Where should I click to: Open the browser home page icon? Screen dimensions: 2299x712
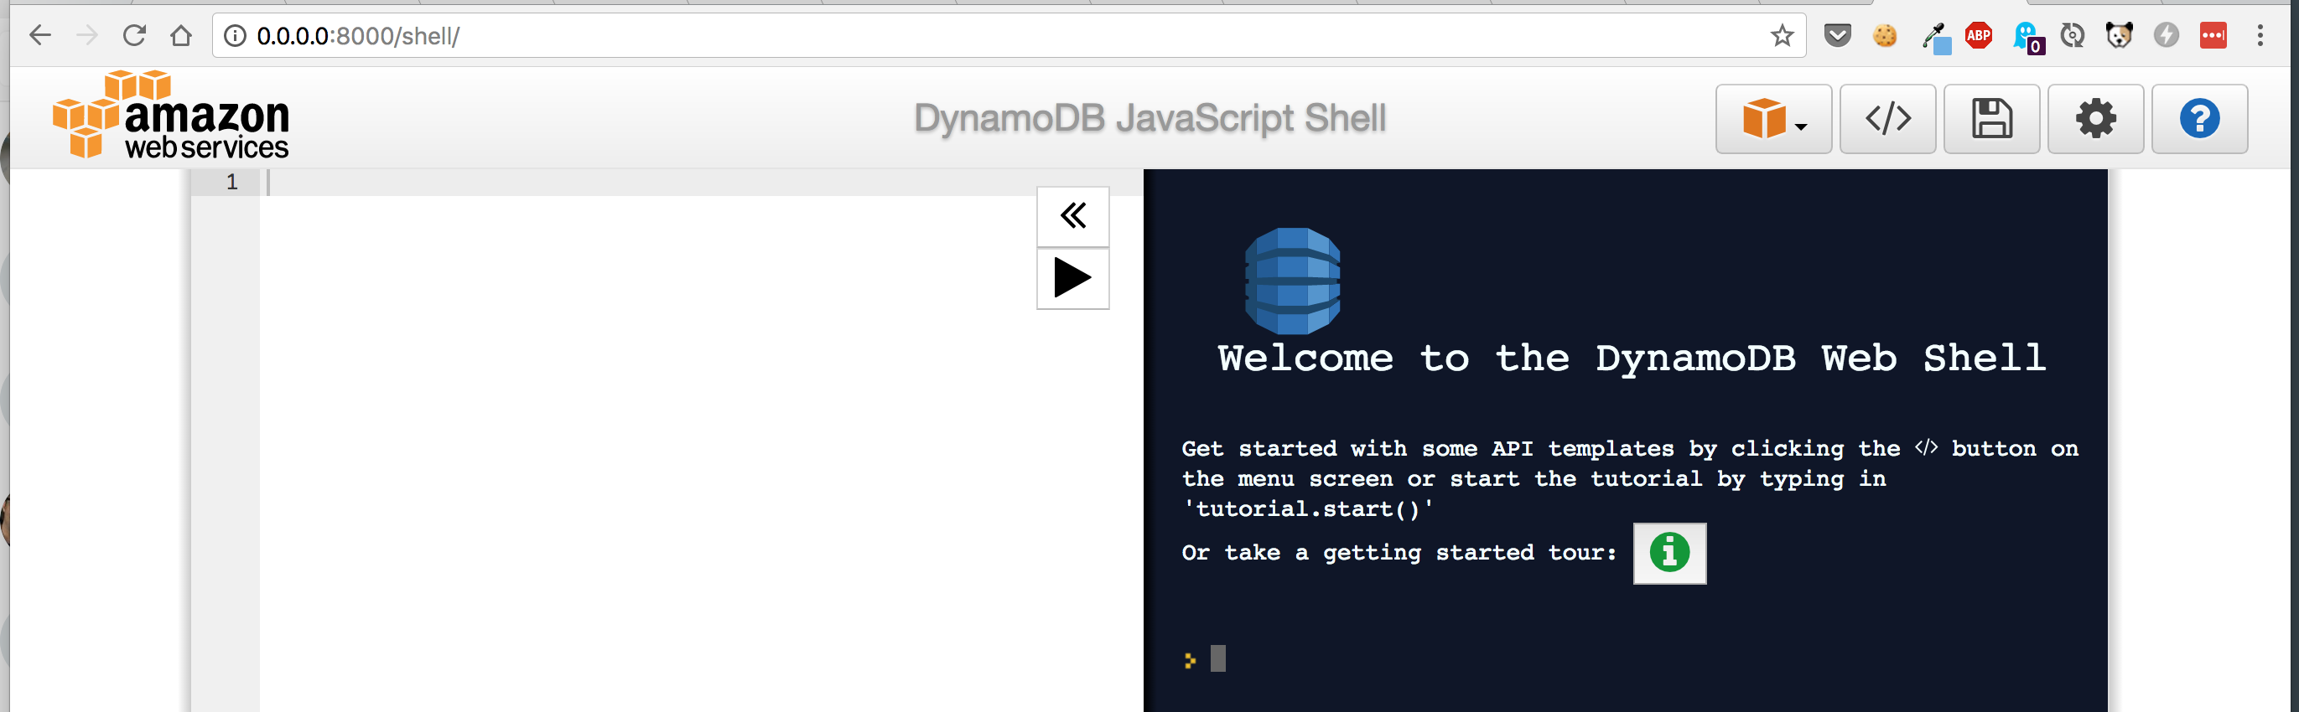(x=181, y=36)
